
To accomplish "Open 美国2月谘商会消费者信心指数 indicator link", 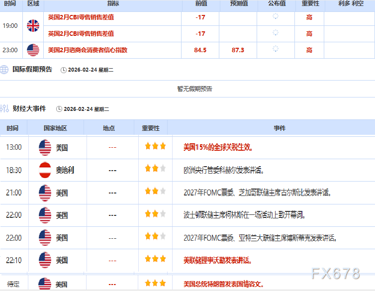I will pyautogui.click(x=88, y=50).
